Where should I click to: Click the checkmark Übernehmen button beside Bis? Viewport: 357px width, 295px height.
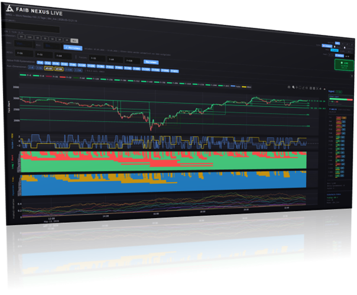(x=73, y=48)
